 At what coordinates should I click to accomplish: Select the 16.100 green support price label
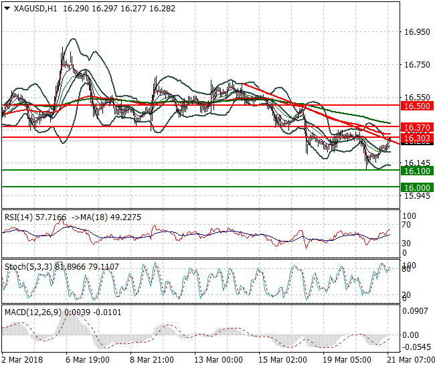coord(417,171)
